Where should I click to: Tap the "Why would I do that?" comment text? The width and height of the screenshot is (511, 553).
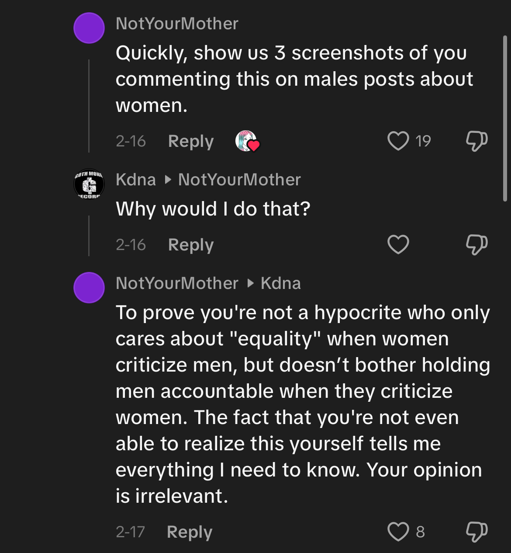pos(213,209)
